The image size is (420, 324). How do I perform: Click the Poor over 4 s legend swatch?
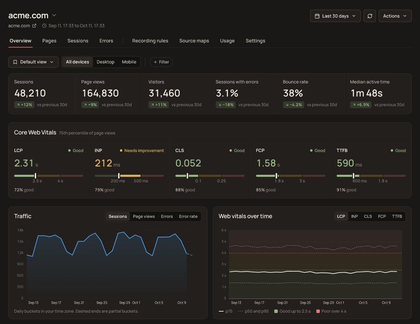point(318,311)
